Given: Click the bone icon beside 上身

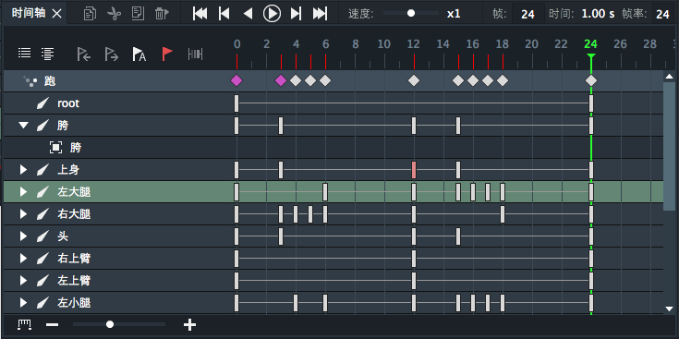Looking at the screenshot, I should (42, 170).
